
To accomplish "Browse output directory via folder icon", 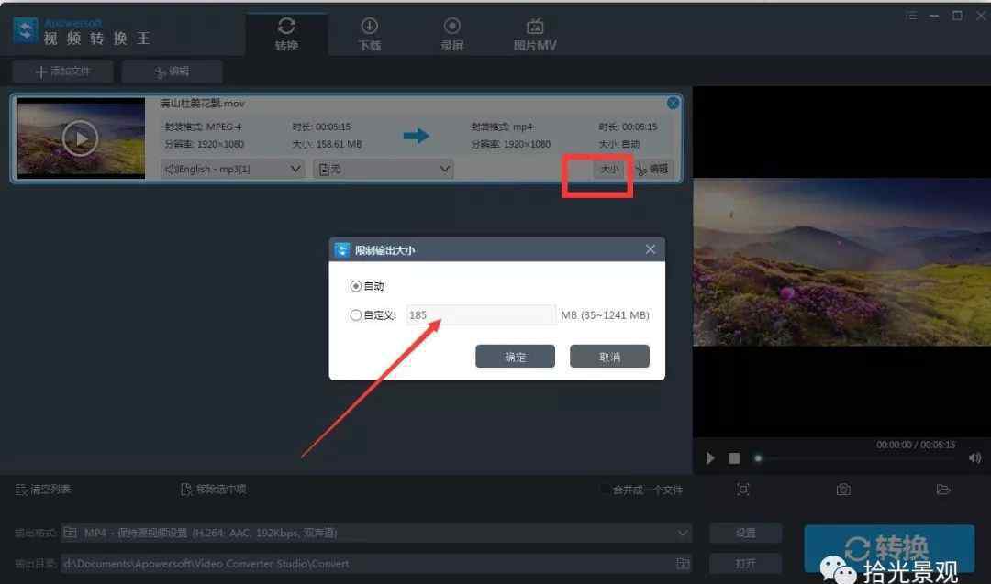I will click(682, 563).
